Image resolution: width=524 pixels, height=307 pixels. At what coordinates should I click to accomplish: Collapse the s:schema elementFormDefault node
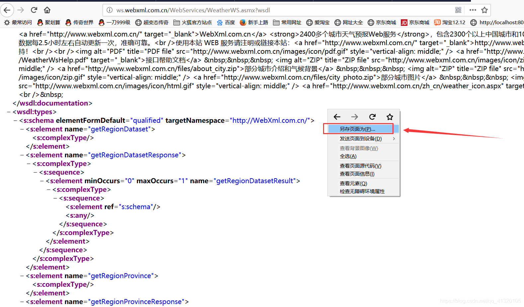pyautogui.click(x=16, y=120)
